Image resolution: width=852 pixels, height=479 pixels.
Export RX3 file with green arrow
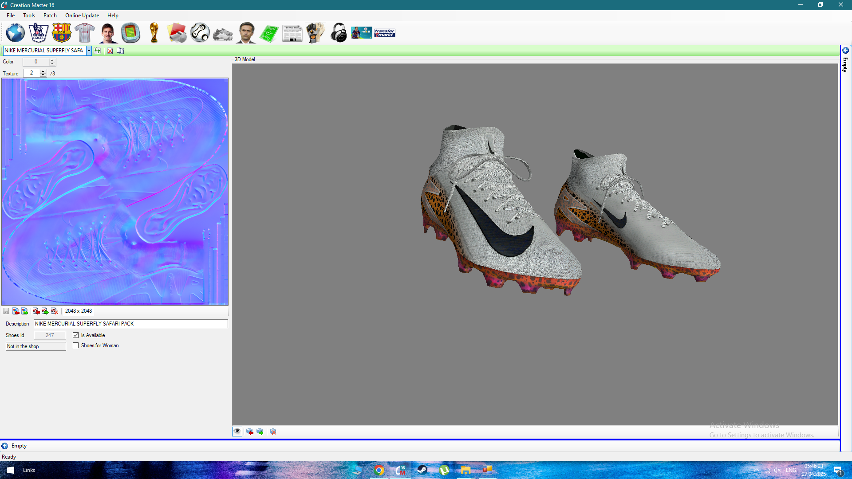coord(45,311)
